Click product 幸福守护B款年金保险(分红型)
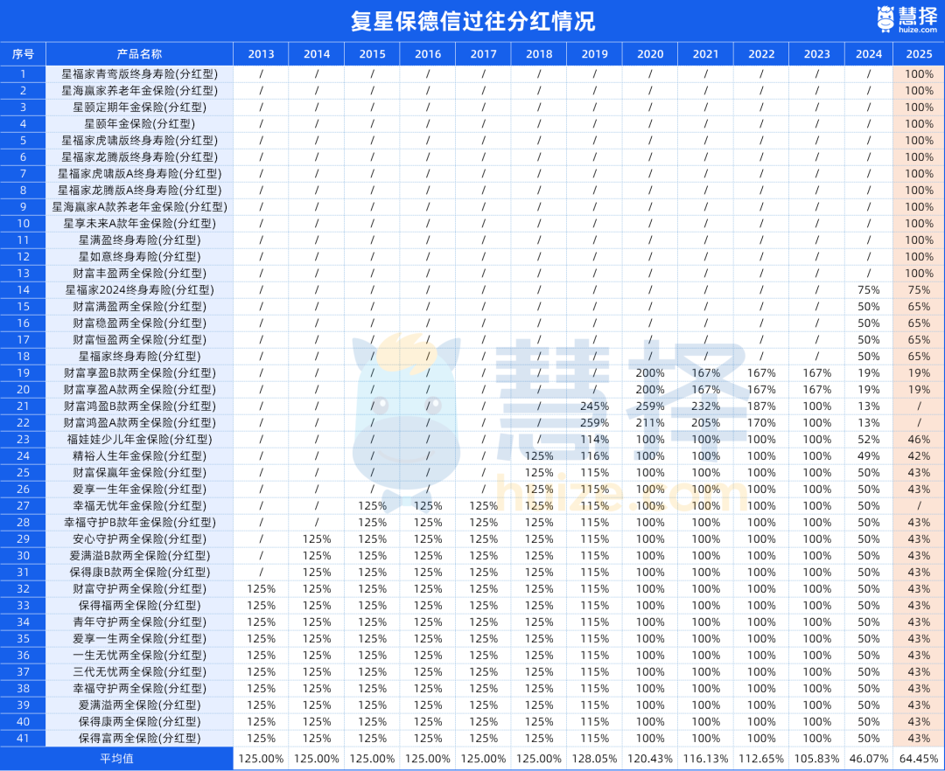This screenshot has width=945, height=771. point(139,523)
